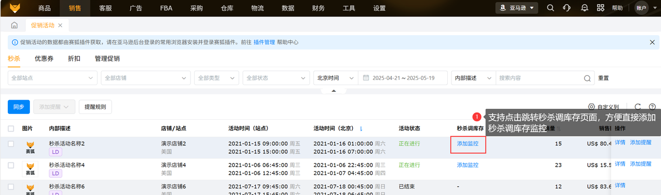661x195 pixels.
Task: Open the 工具 menu
Action: coord(349,8)
